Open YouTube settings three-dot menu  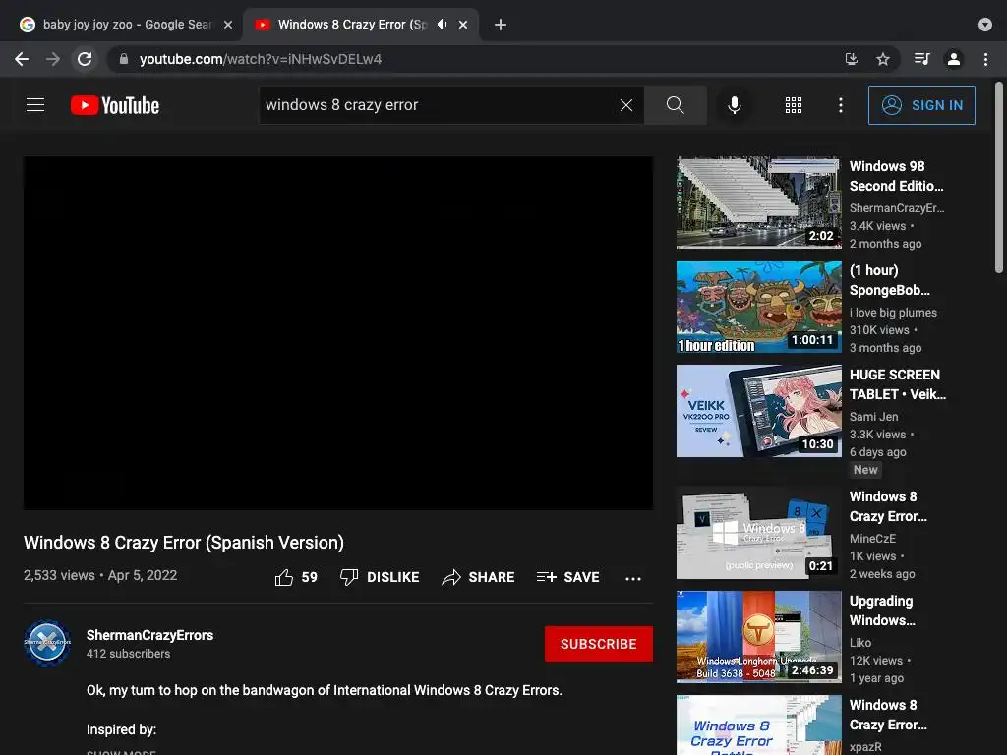(840, 105)
